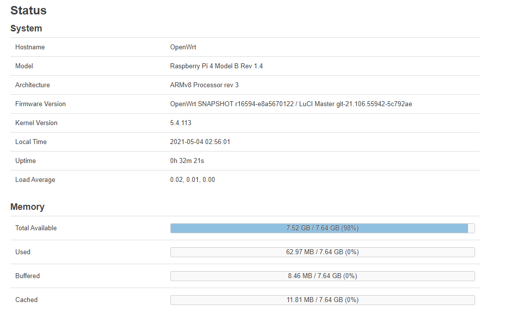Click the Total Available memory bar

click(323, 228)
